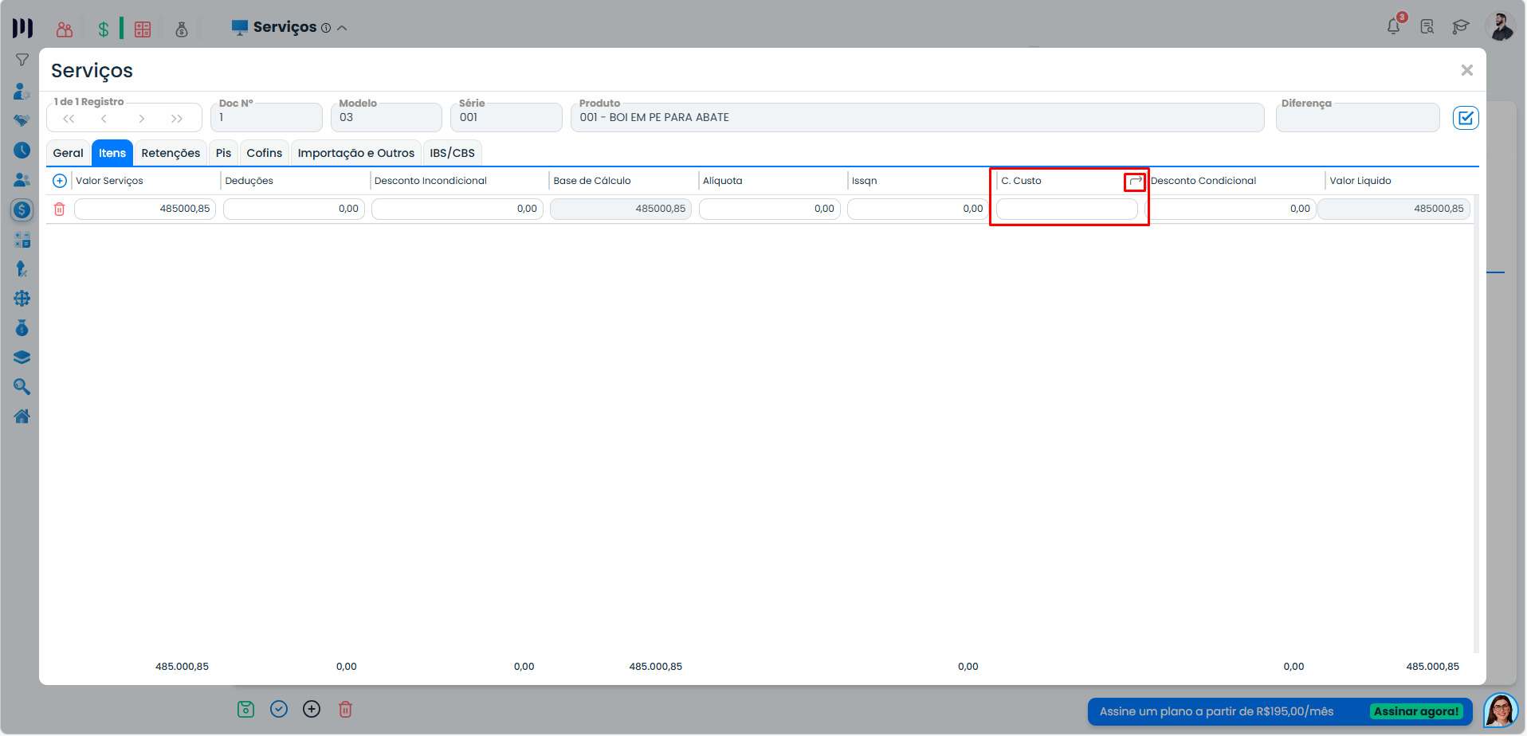The image size is (1527, 736).
Task: Open the magnifier search sidebar icon
Action: [x=22, y=387]
